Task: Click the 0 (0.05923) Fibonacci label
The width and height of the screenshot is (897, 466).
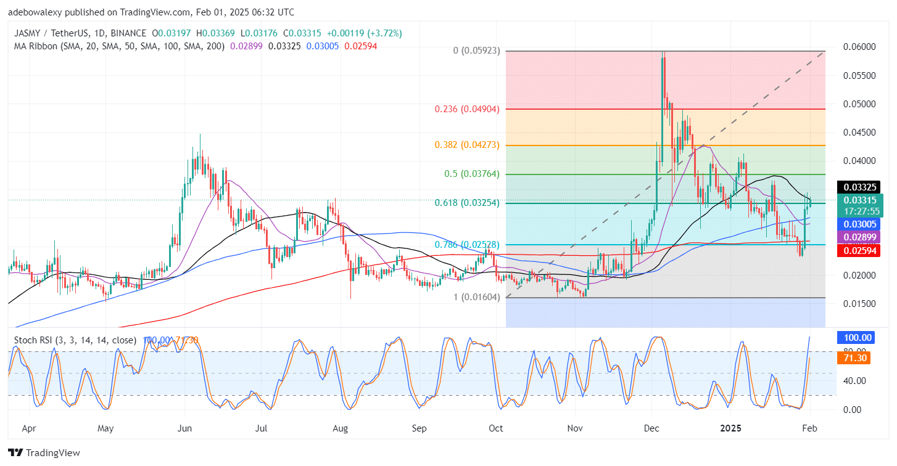Action: click(x=476, y=51)
